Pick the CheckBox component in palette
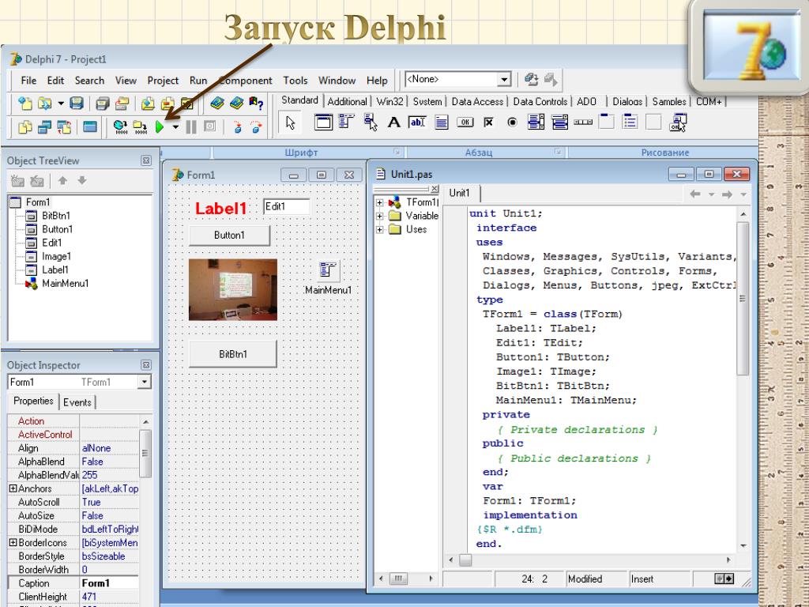The image size is (809, 607). [x=488, y=123]
